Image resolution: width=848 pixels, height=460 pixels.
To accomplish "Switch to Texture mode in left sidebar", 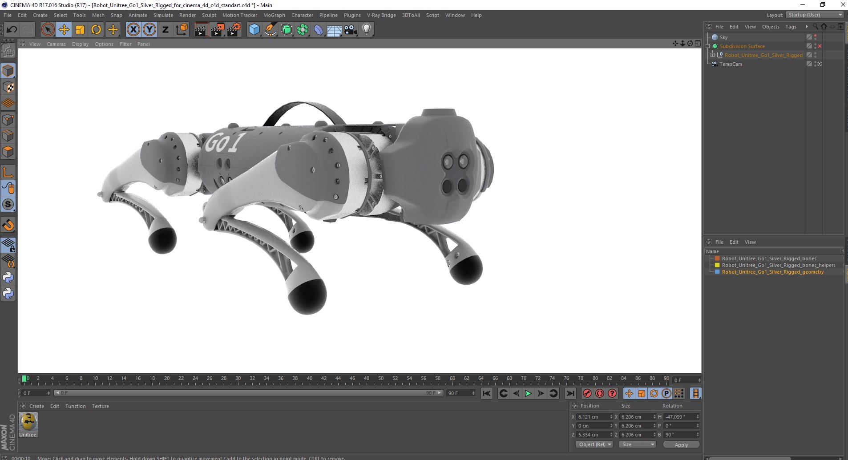I will pyautogui.click(x=8, y=87).
